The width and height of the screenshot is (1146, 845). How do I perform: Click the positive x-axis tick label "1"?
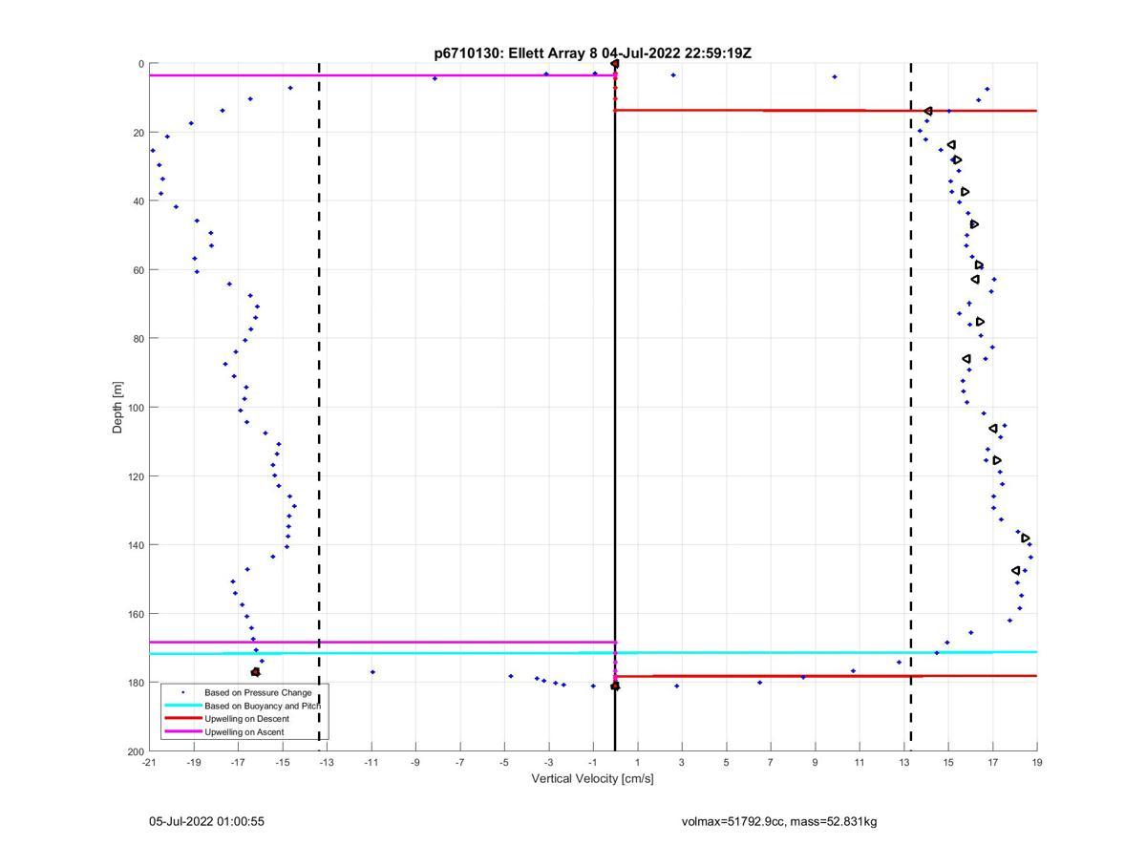[x=637, y=763]
